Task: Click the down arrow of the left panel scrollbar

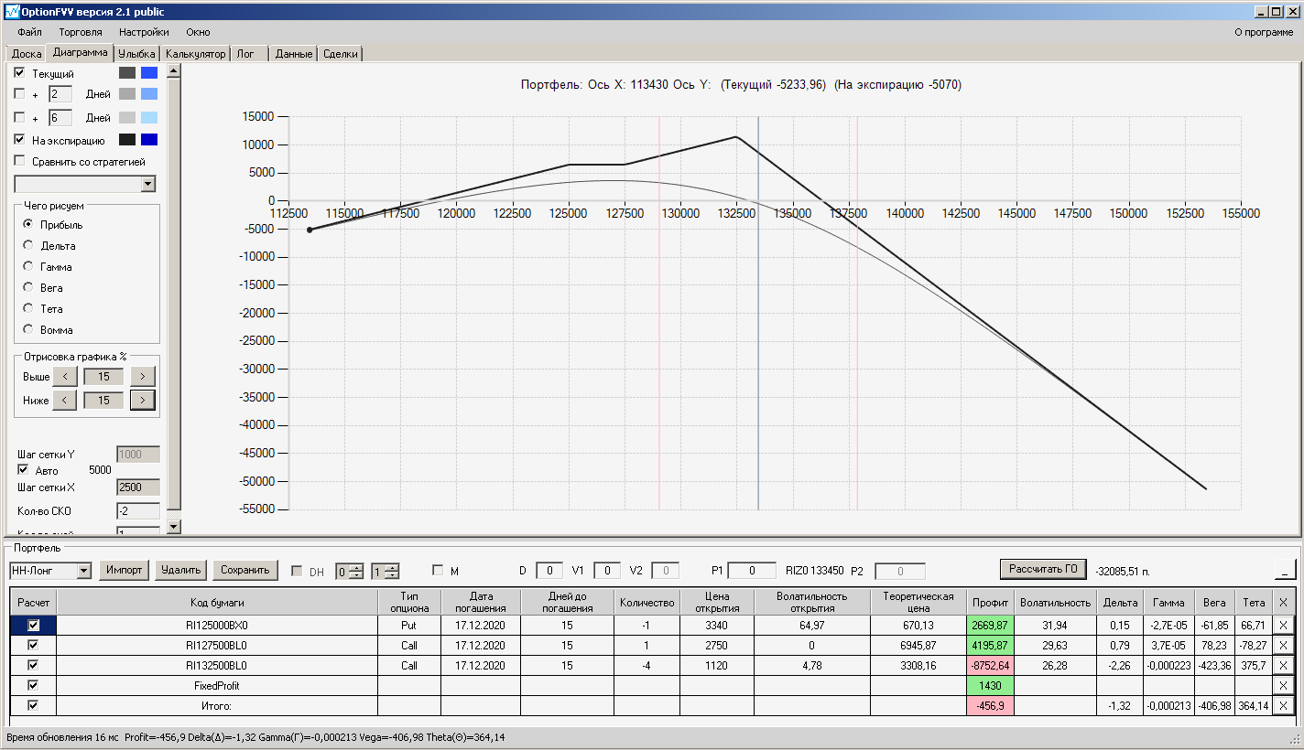Action: [x=174, y=527]
